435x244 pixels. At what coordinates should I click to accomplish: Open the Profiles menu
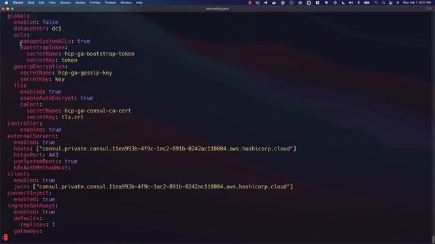click(95, 3)
